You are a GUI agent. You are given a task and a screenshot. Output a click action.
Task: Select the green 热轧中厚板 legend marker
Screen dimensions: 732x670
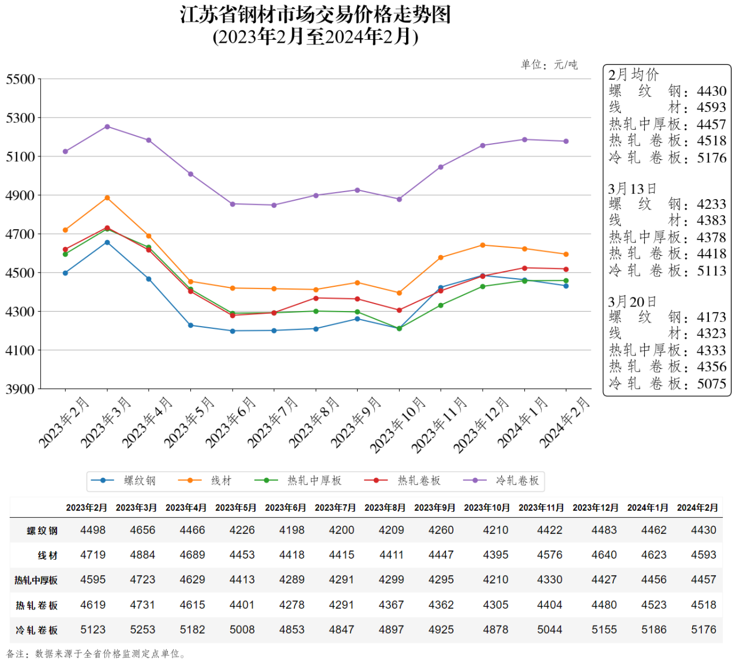click(266, 480)
